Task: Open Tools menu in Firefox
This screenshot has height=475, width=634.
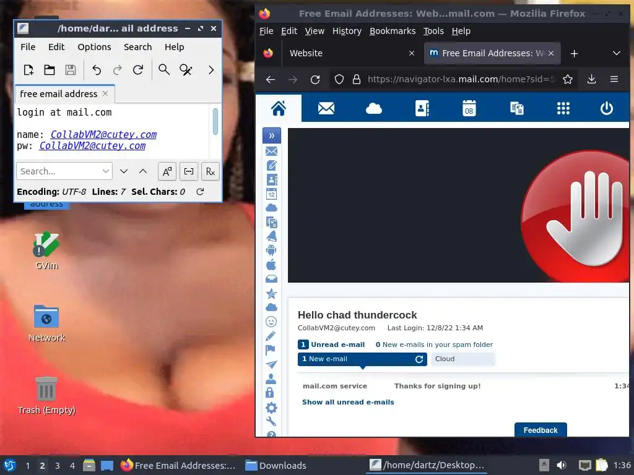Action: pyautogui.click(x=433, y=31)
